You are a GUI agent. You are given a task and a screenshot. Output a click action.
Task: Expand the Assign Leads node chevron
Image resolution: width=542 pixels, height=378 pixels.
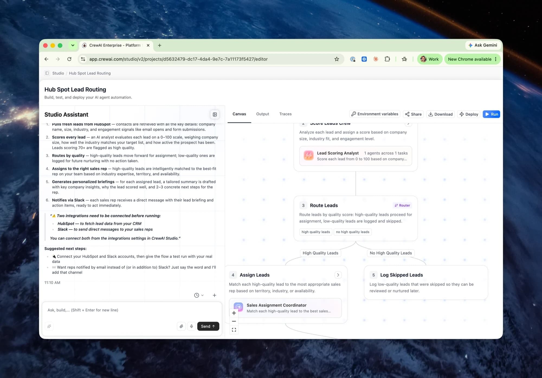pyautogui.click(x=338, y=275)
